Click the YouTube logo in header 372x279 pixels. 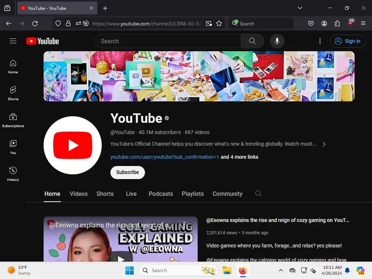click(43, 41)
